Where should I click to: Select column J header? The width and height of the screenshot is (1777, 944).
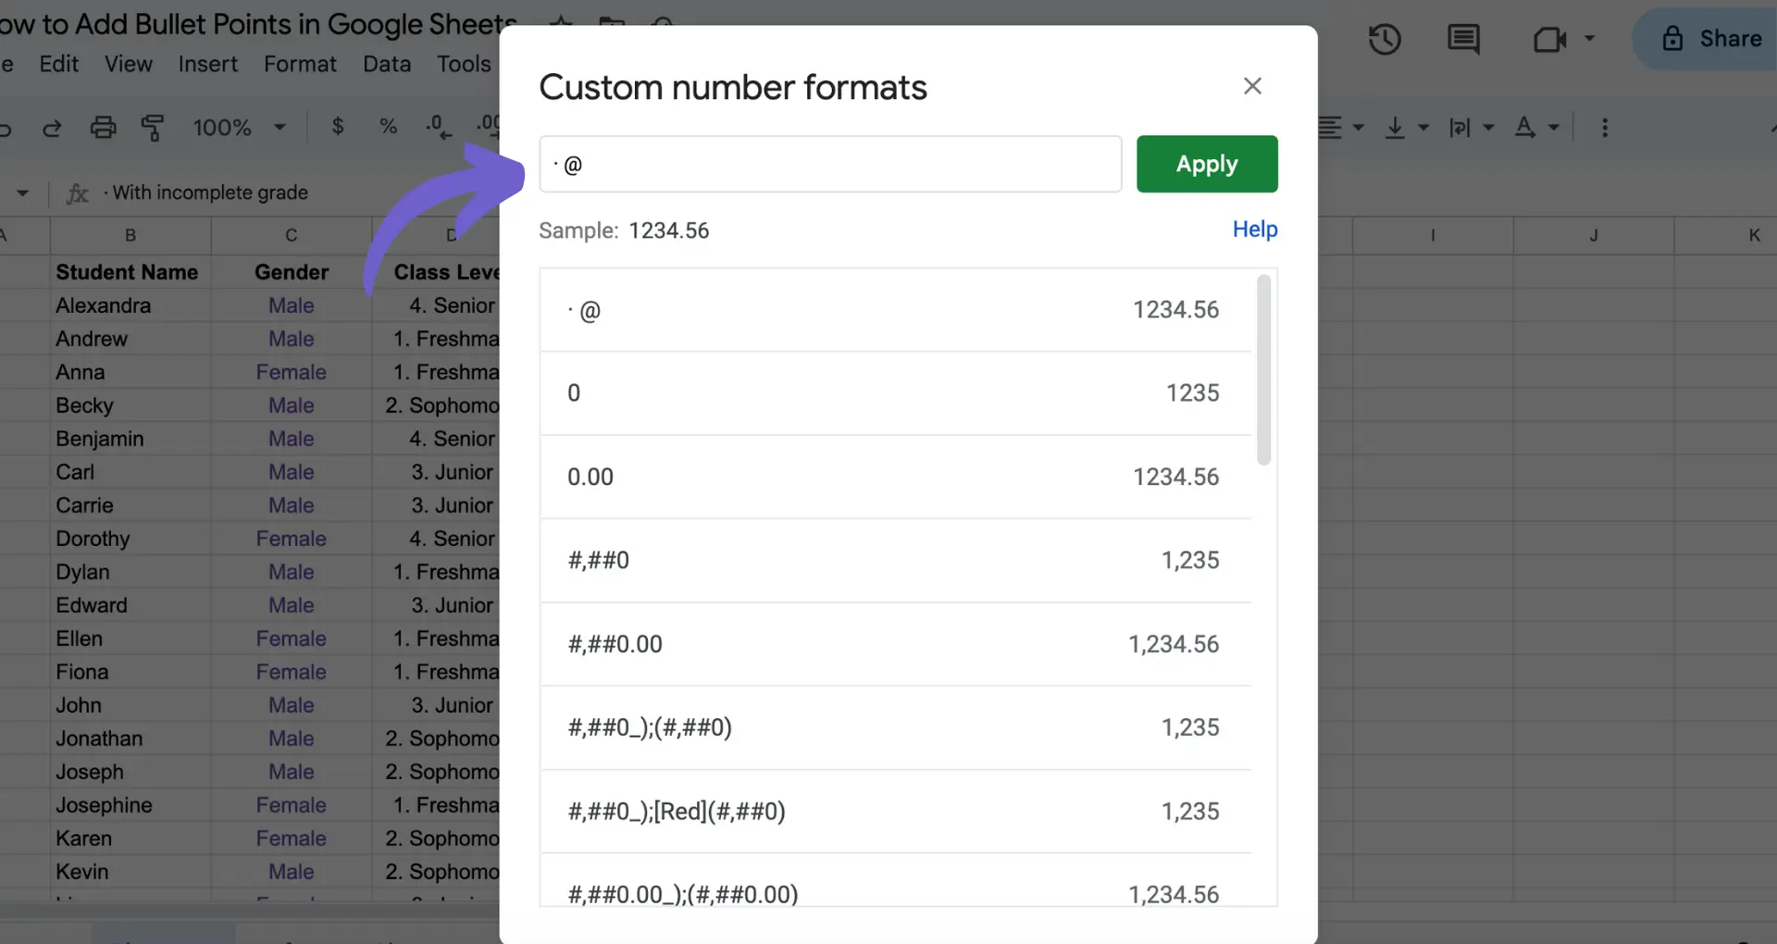1594,235
